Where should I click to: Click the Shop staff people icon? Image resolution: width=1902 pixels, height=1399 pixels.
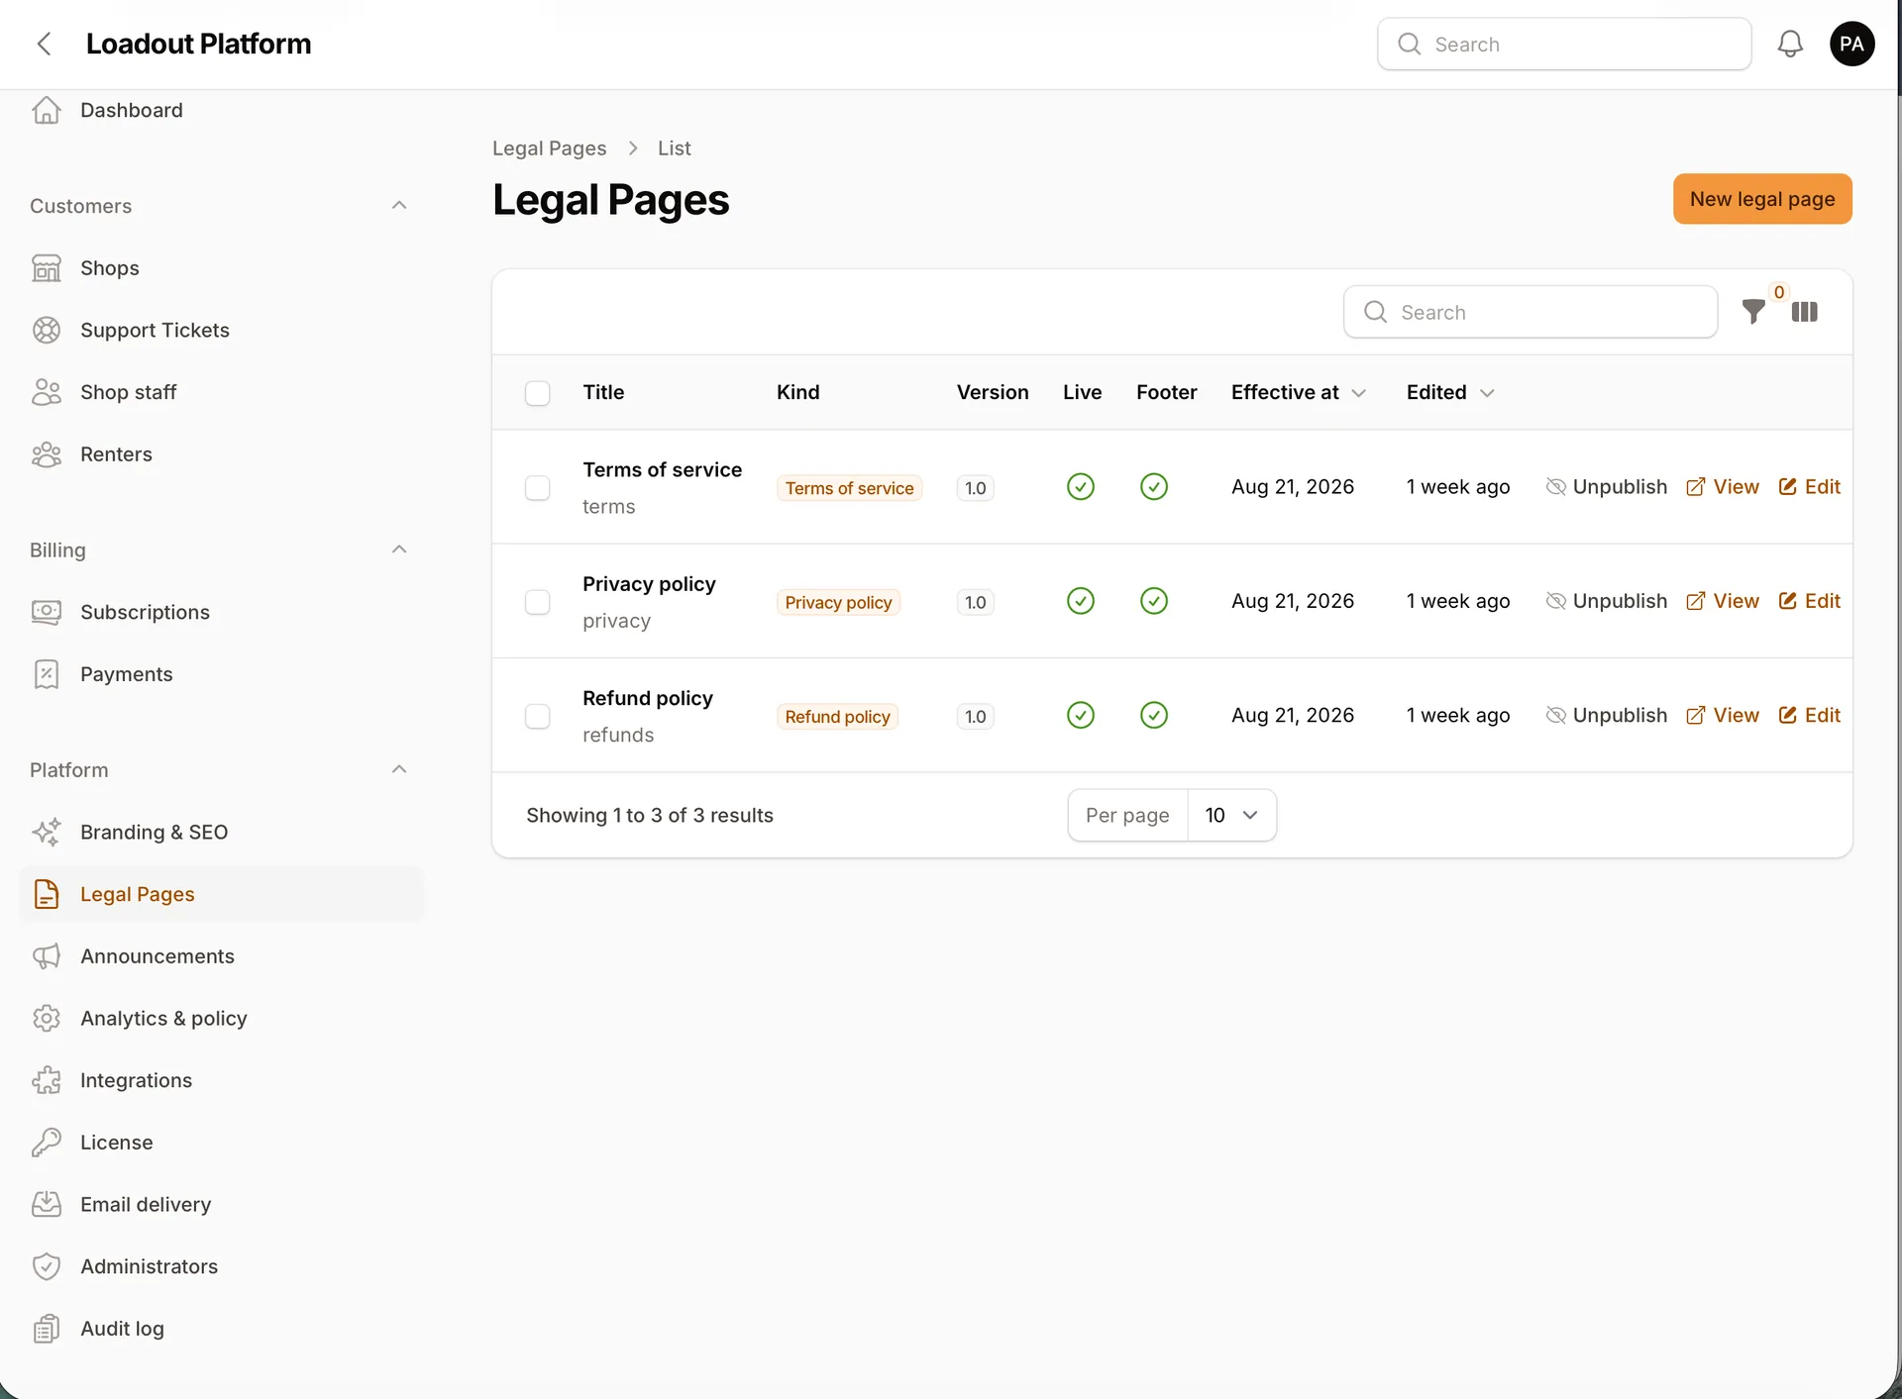47,392
